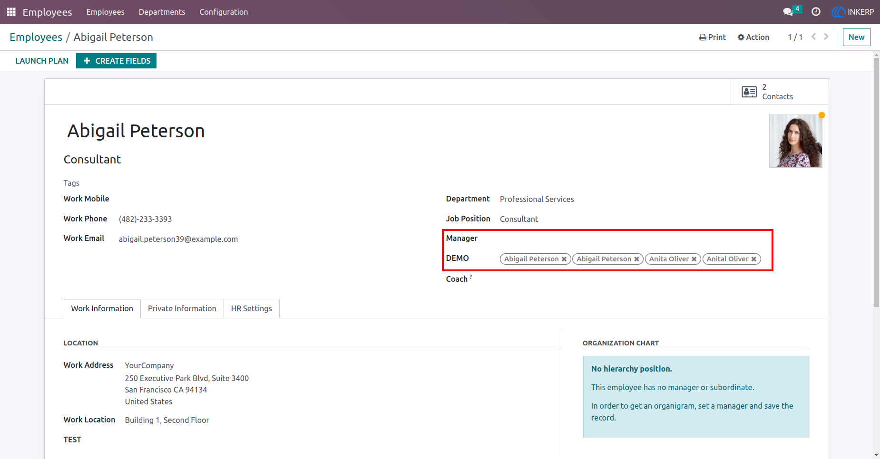Switch to the Private Information tab

(x=182, y=308)
